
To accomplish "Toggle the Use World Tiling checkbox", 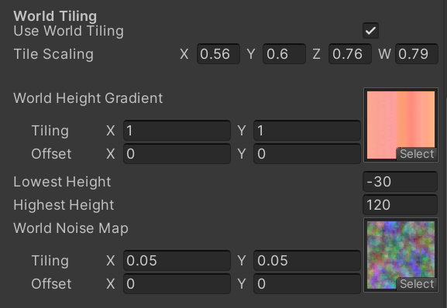I will click(370, 30).
